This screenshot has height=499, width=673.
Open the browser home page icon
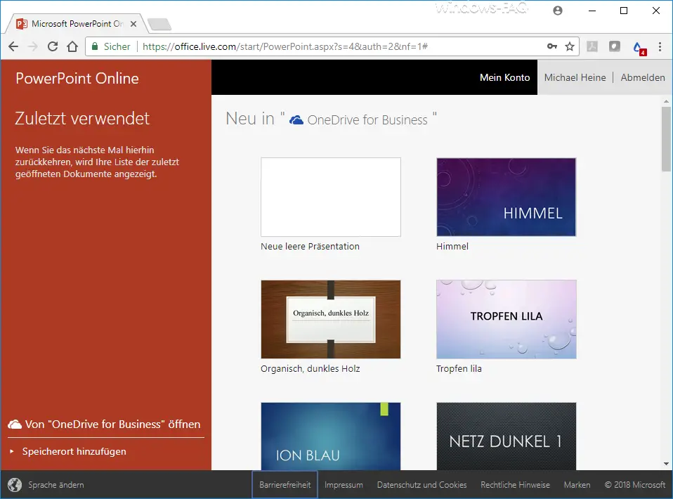[x=72, y=46]
